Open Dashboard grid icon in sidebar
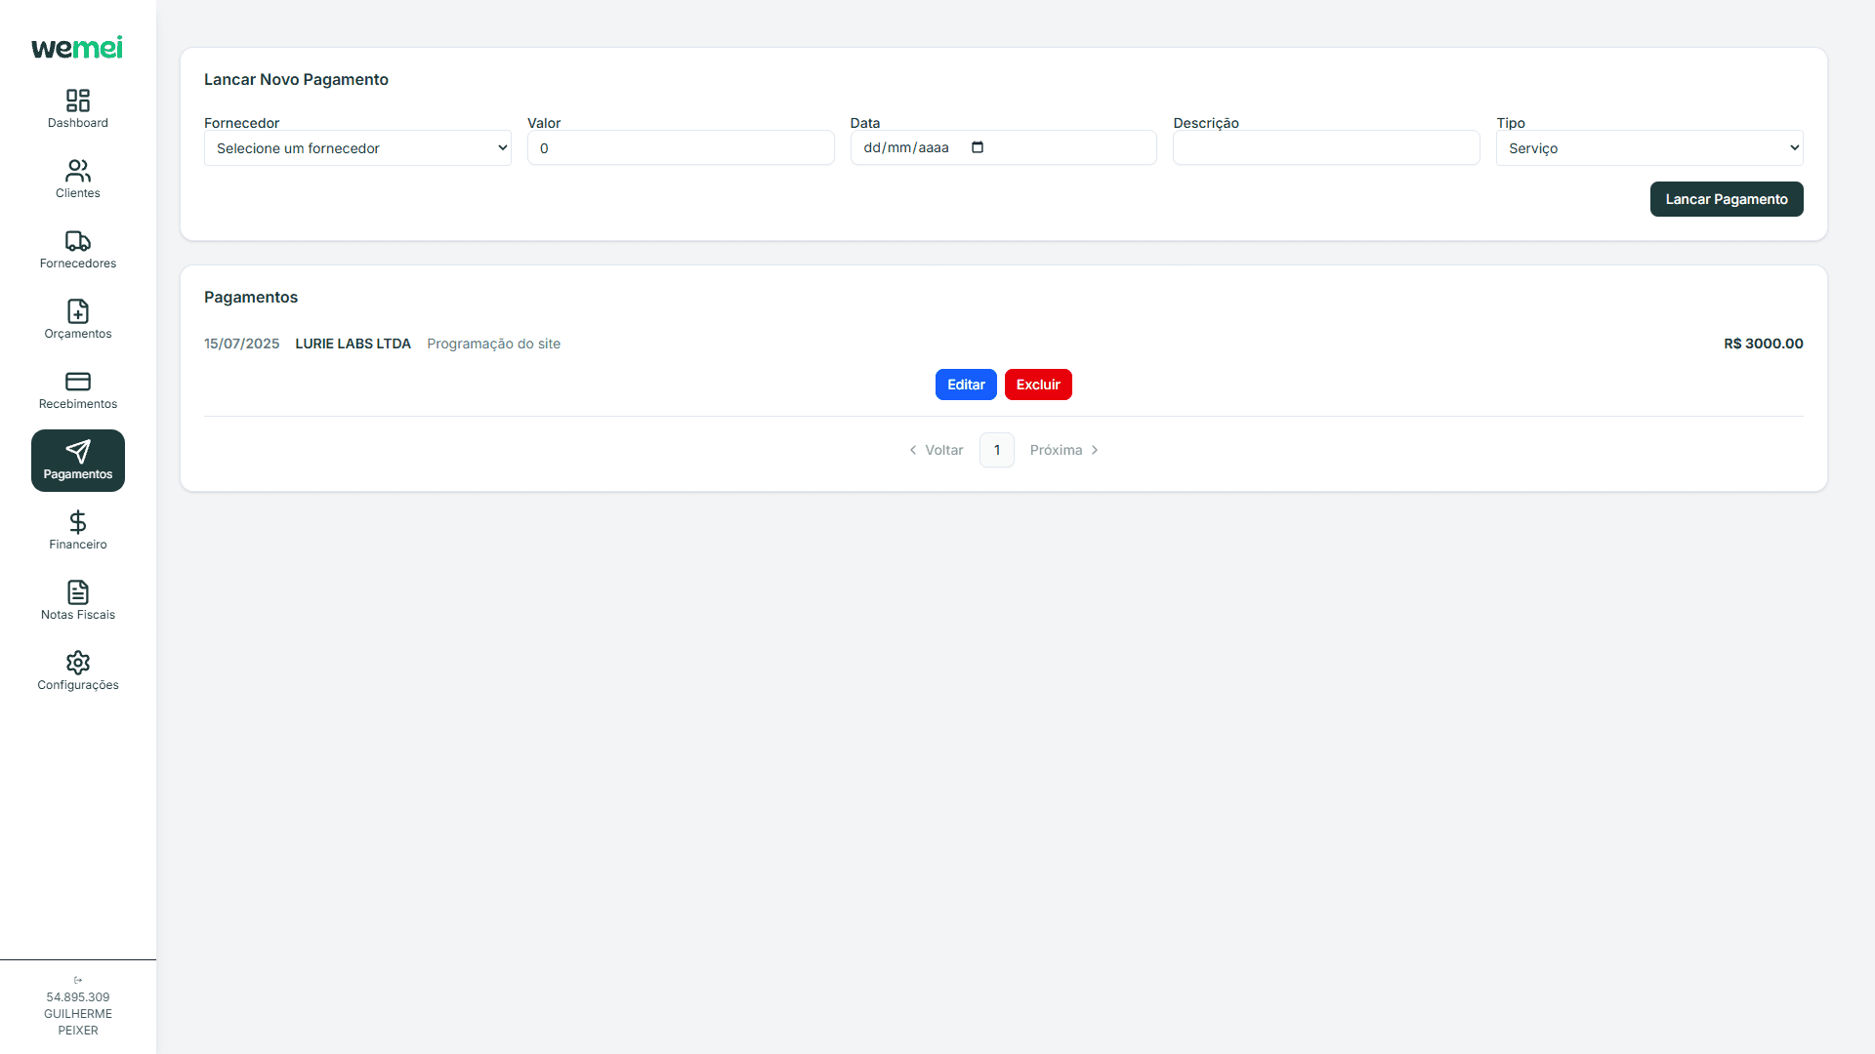 (78, 101)
